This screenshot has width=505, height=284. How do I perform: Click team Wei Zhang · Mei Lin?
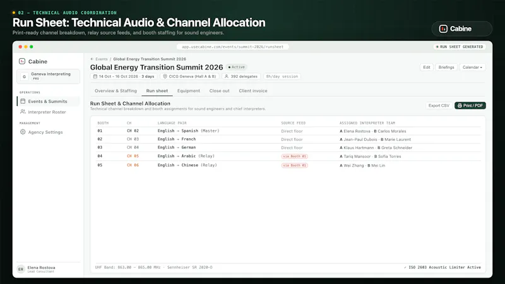[x=362, y=165]
